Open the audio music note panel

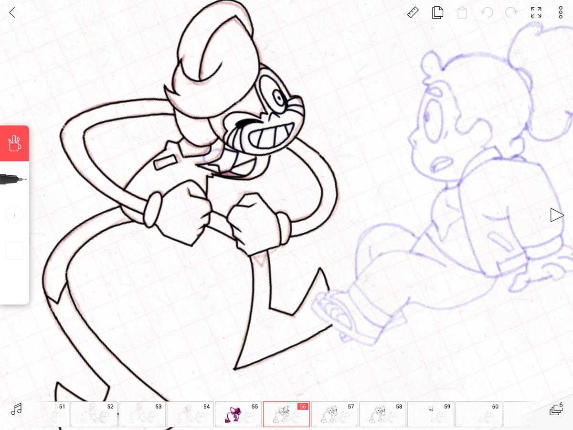[17, 409]
